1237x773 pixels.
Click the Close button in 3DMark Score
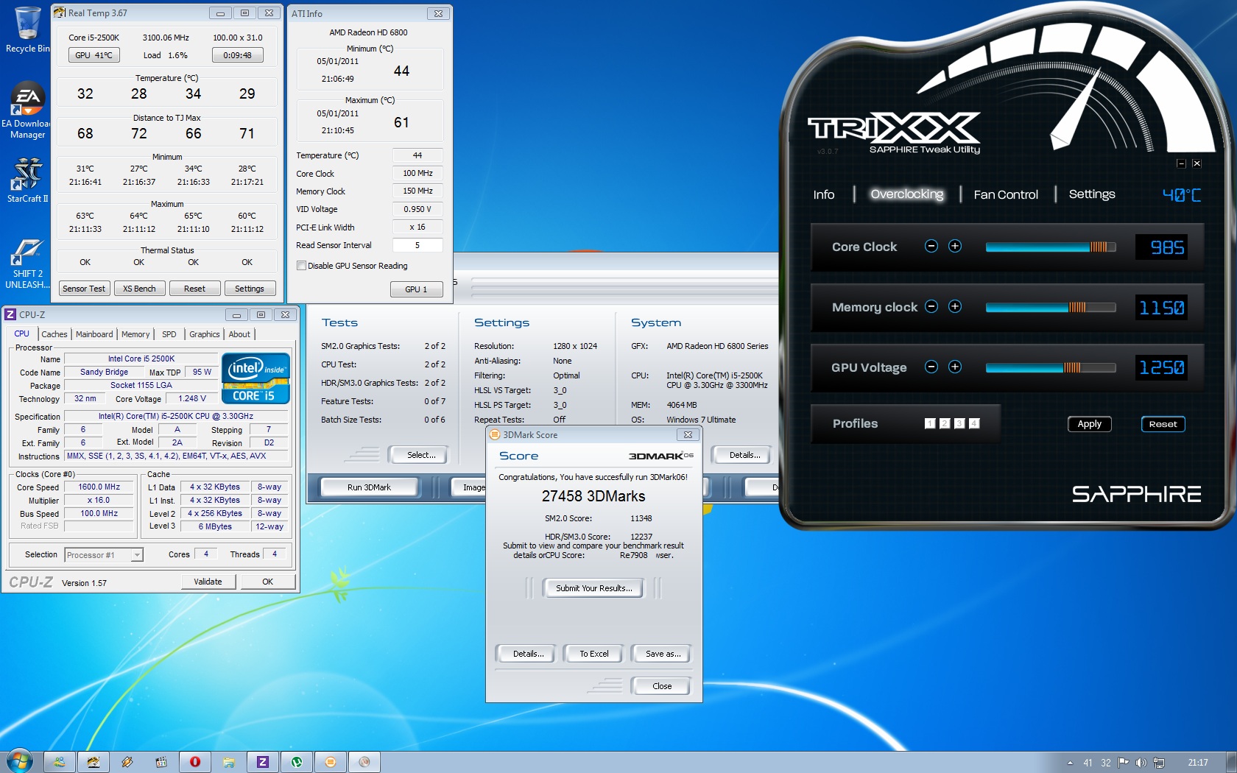(x=662, y=686)
